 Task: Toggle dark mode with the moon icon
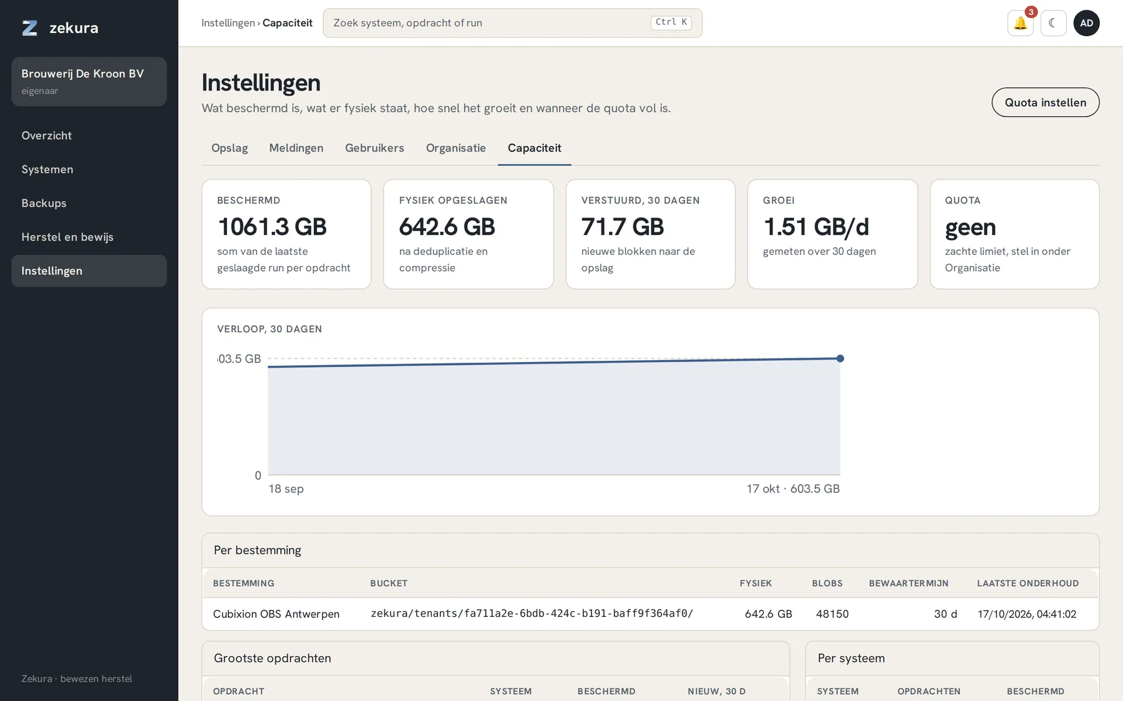[x=1054, y=23]
